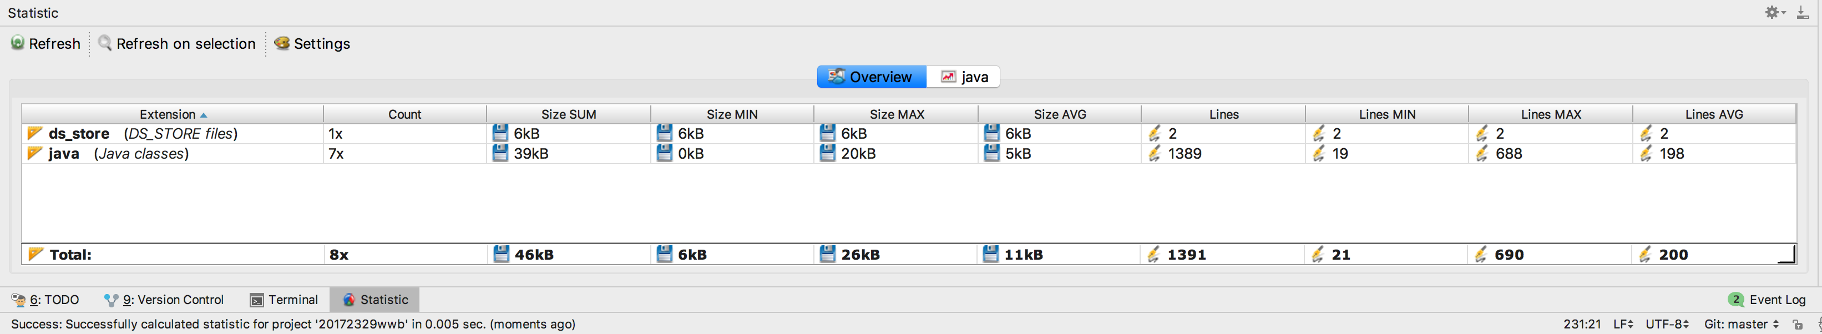Switch to the java tab
This screenshot has width=1822, height=334.
click(963, 77)
